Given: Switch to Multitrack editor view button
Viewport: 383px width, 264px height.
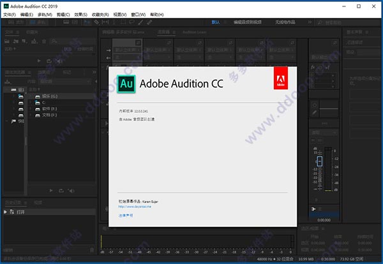Looking at the screenshot, I should [x=38, y=22].
